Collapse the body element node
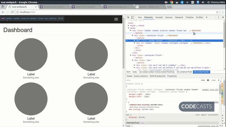226x127 pixels. click(129, 28)
